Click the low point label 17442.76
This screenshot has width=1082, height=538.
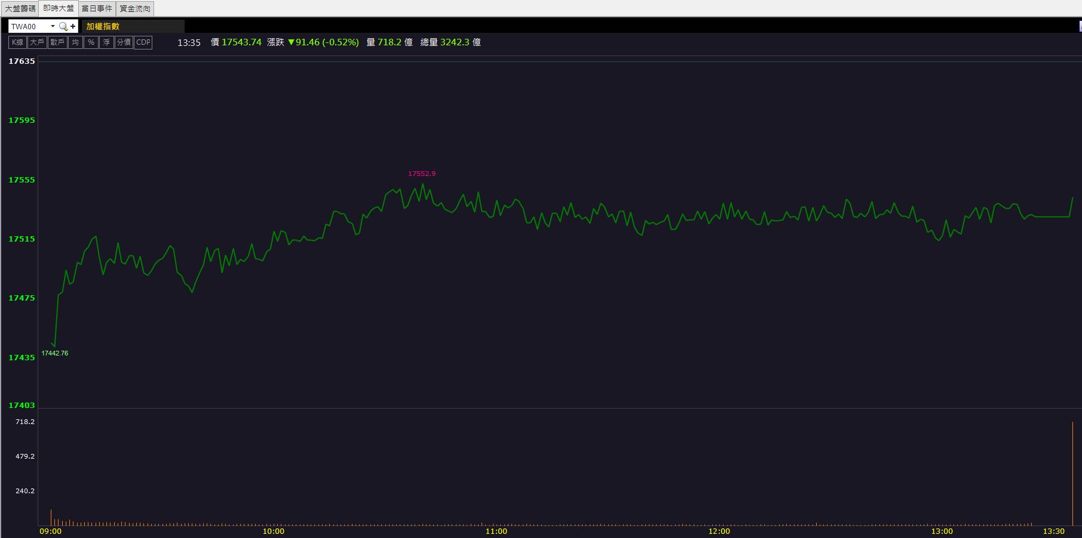click(54, 353)
